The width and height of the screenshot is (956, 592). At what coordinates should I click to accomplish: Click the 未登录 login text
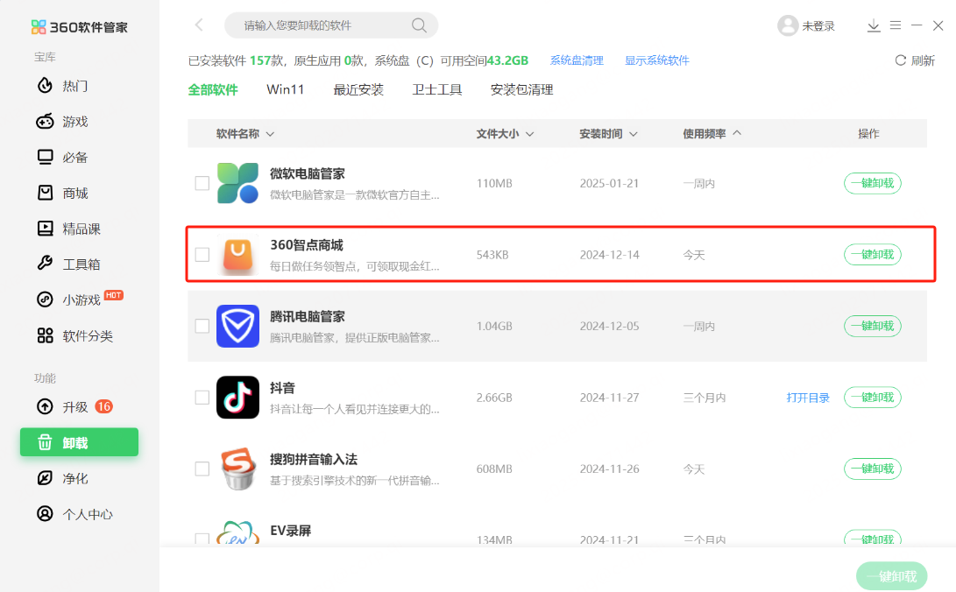[x=818, y=26]
